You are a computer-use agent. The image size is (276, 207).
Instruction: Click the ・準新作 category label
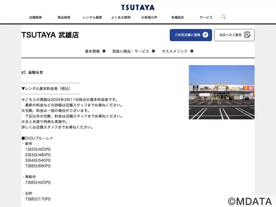click(29, 177)
